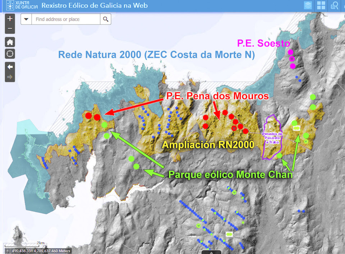Return to the default map extent
Screen dimensions: 345x254
tap(10, 42)
